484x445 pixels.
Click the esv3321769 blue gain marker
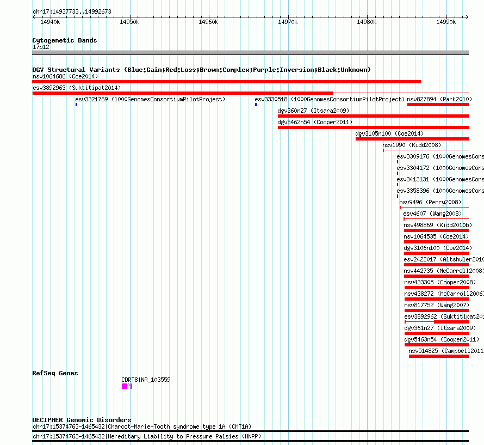pos(76,105)
